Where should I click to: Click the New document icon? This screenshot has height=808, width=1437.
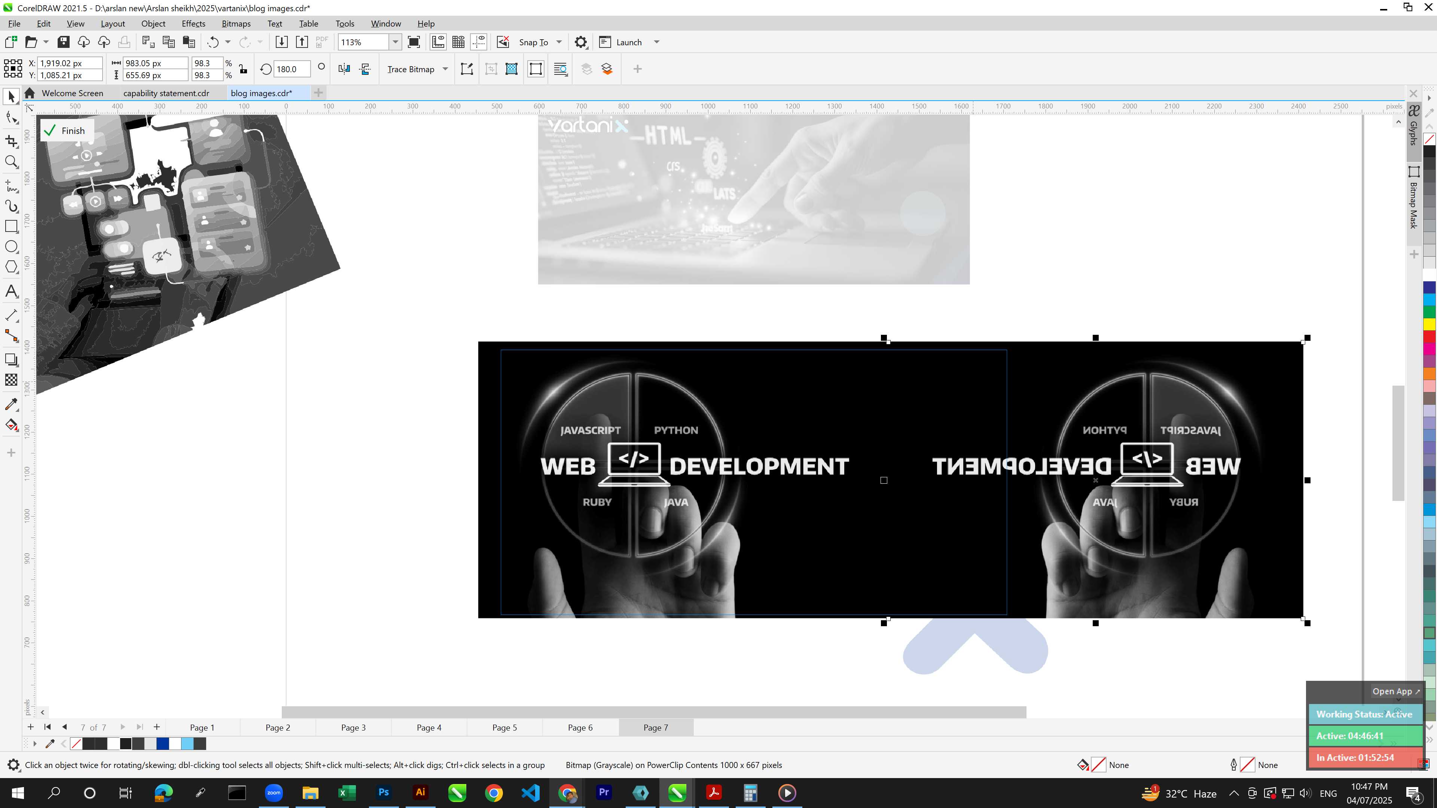pos(10,42)
